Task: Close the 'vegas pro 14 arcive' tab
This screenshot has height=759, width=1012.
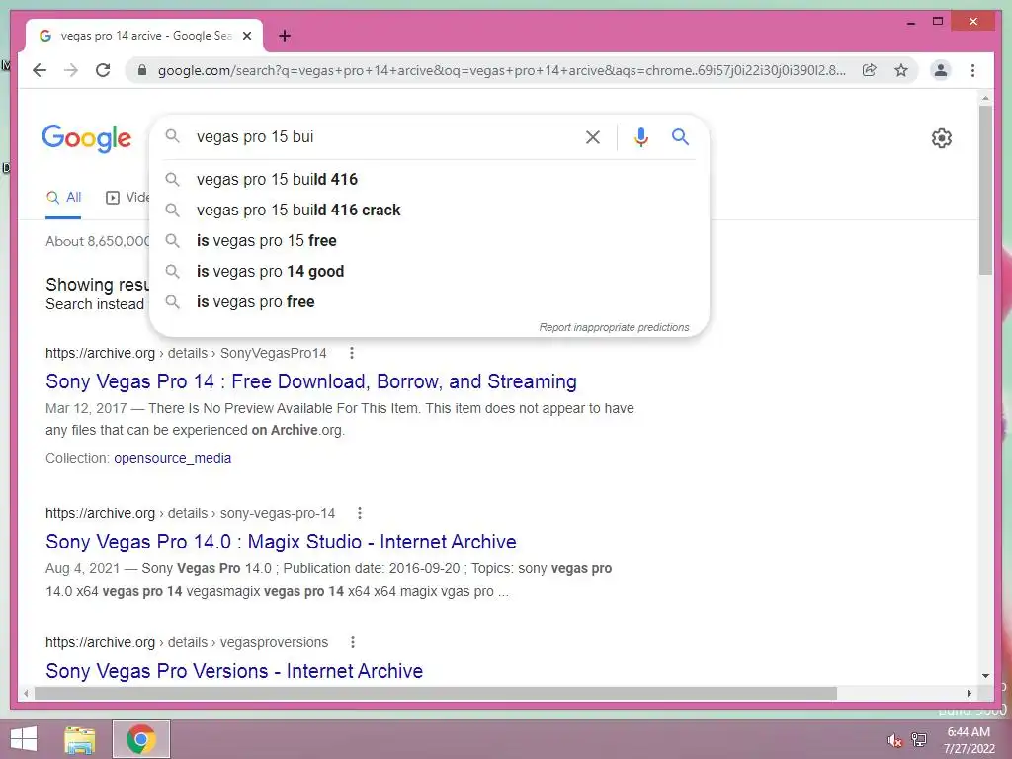Action: (247, 36)
